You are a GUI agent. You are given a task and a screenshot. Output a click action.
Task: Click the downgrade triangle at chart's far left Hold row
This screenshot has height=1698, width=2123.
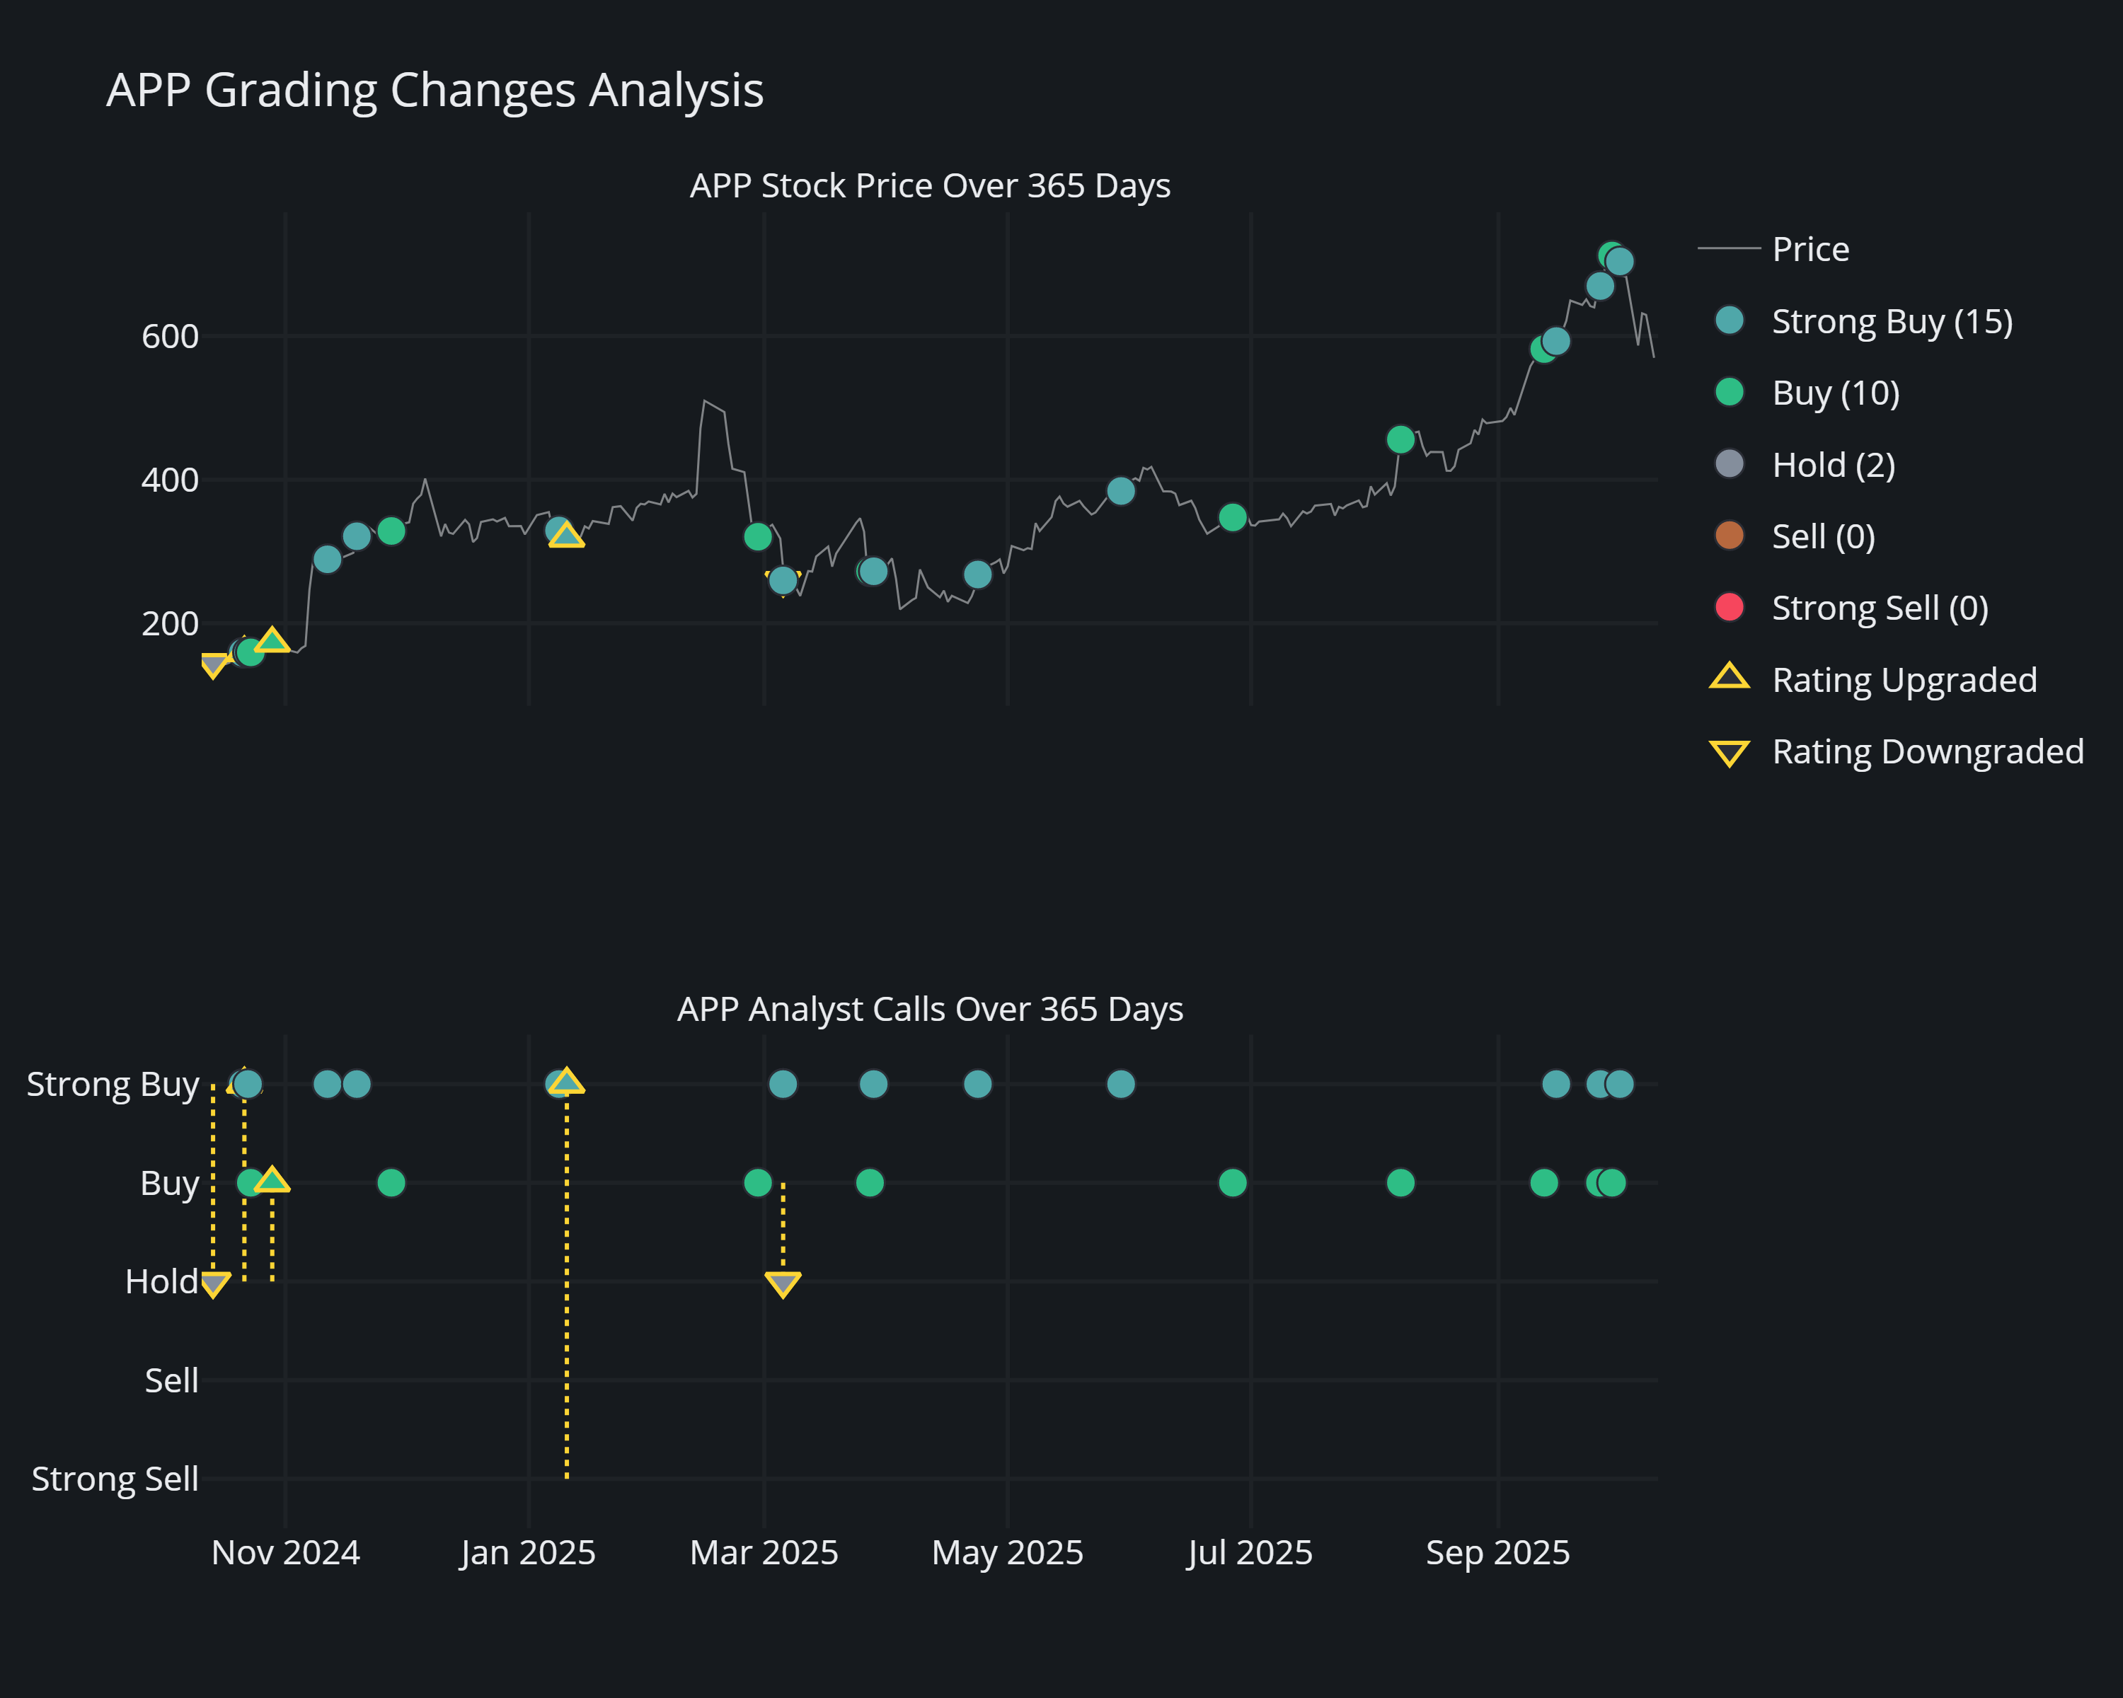click(x=214, y=1283)
